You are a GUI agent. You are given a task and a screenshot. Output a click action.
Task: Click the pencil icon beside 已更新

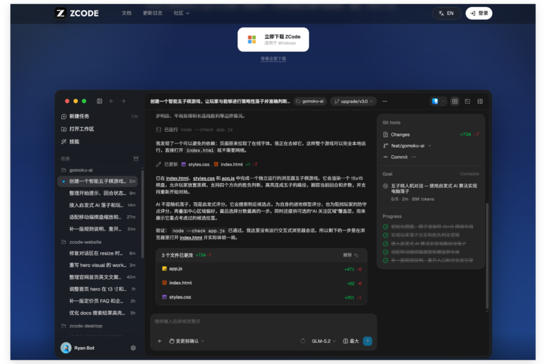158,164
